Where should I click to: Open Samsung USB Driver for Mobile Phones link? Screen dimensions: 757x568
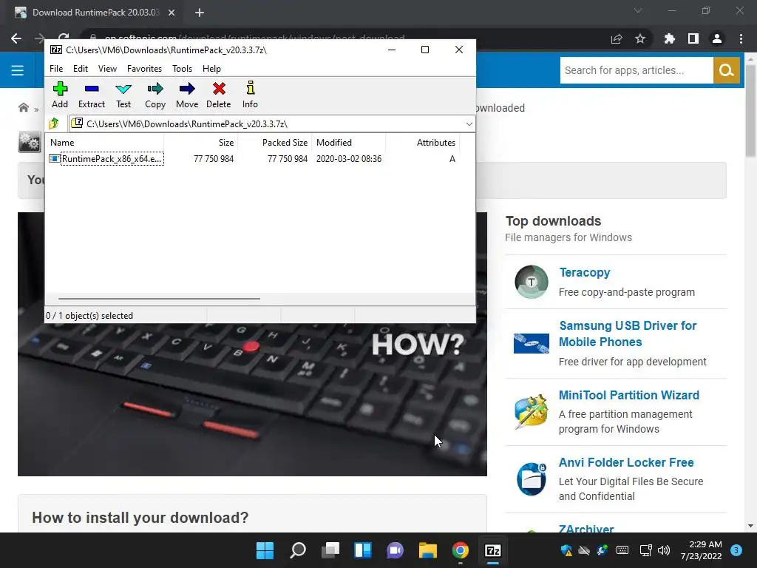pos(628,334)
